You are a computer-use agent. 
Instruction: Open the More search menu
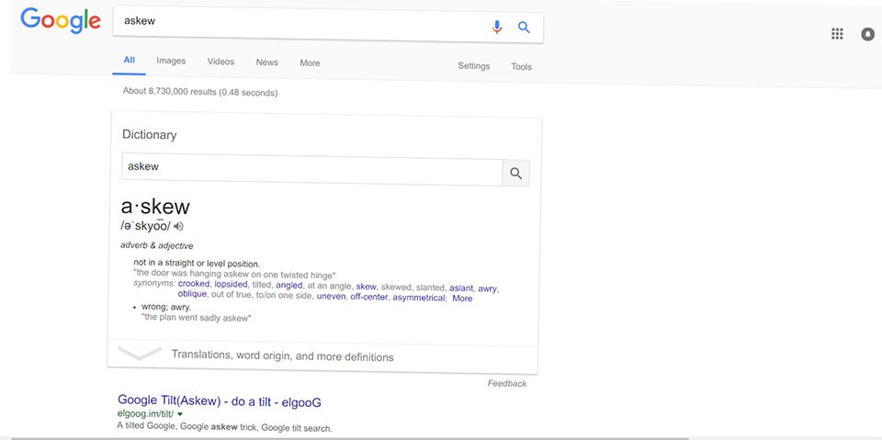310,63
